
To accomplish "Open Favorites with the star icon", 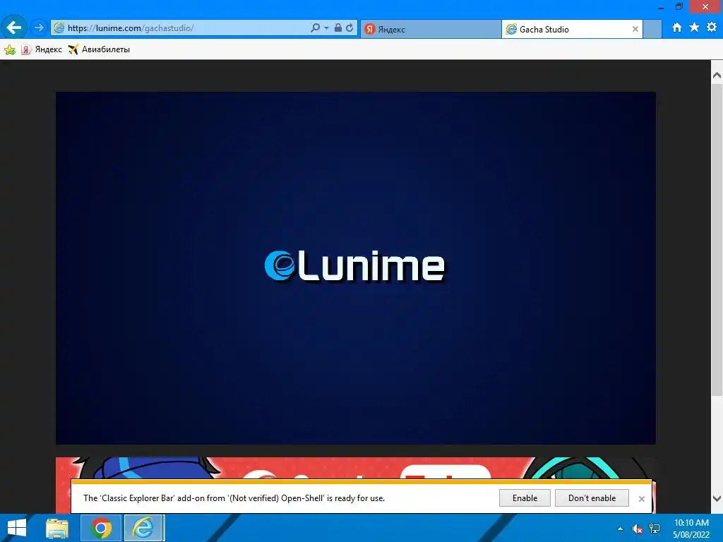I will [x=694, y=28].
